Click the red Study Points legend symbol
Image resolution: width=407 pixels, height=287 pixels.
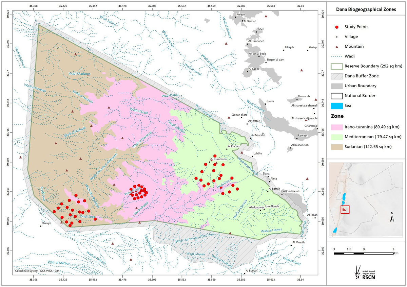[x=337, y=26]
